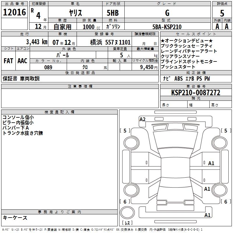Click the セールスポイント header
Image resolution: width=233 pixels, height=233 pixels.
tap(196, 34)
